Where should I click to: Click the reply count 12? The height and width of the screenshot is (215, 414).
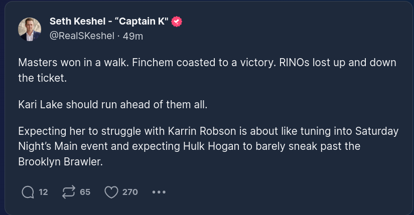tap(43, 192)
